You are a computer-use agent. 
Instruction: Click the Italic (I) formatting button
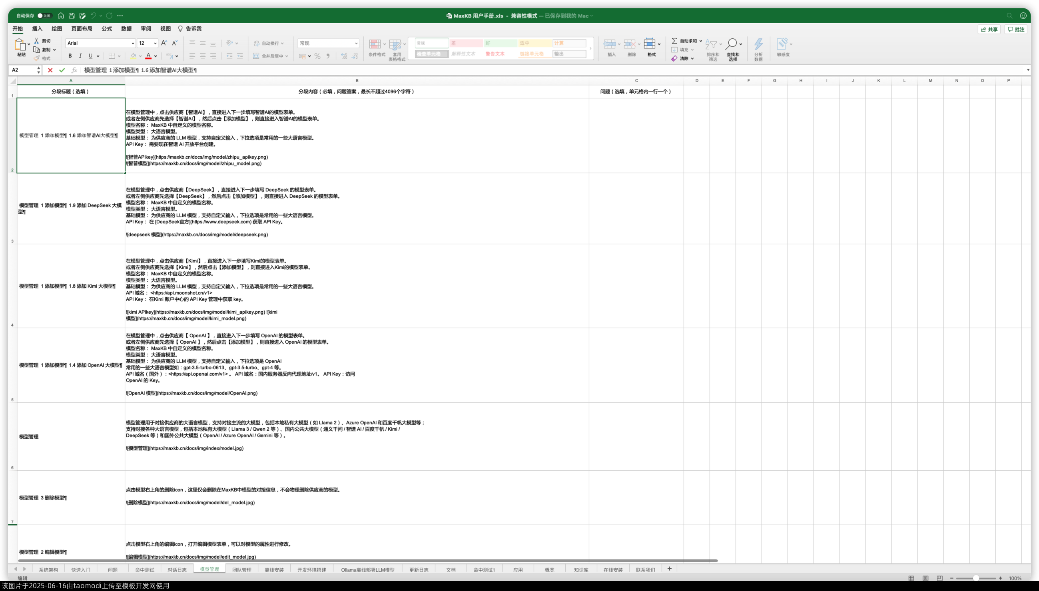(80, 56)
